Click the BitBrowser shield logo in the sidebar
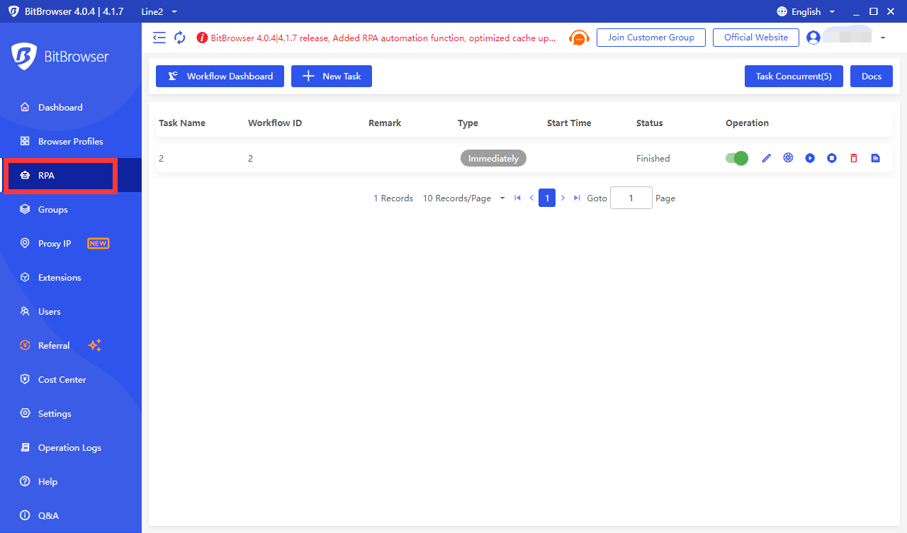907x533 pixels. (x=24, y=57)
